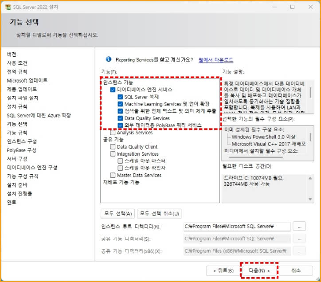Uncheck SQL Server 복제 checkbox
Screen dimensions: 321x282
point(120,97)
